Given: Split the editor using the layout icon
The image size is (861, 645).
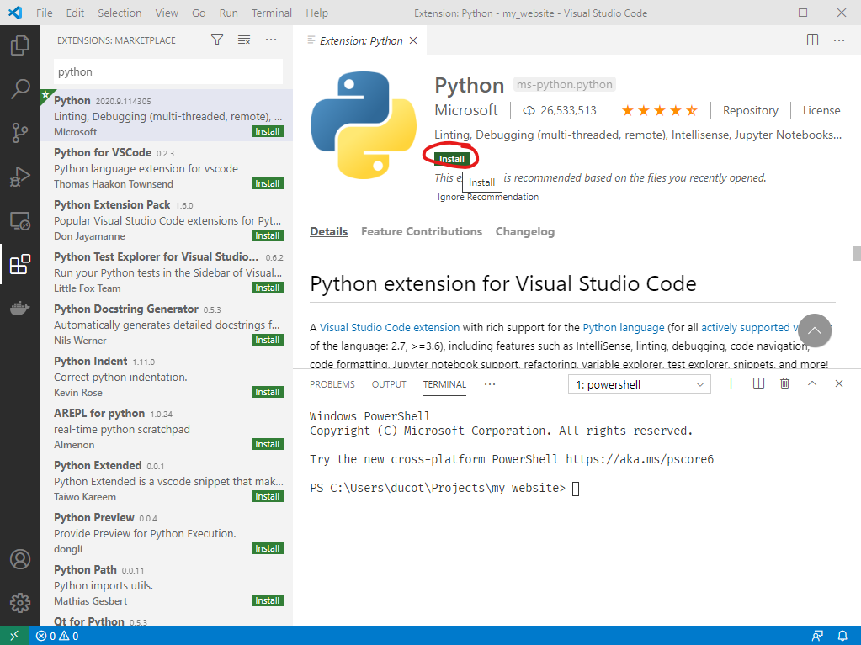Looking at the screenshot, I should click(x=811, y=40).
